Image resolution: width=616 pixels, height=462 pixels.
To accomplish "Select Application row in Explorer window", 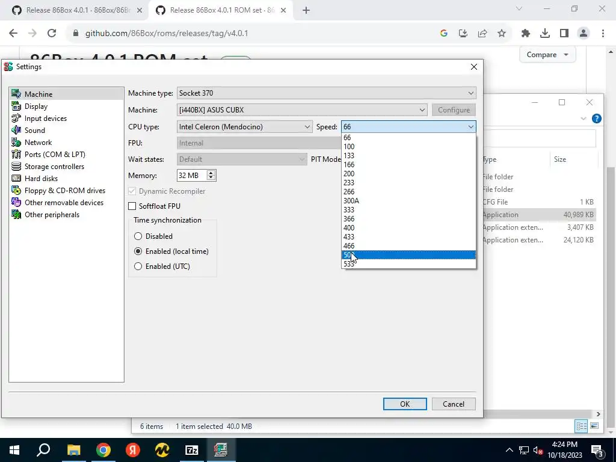I will [x=538, y=215].
